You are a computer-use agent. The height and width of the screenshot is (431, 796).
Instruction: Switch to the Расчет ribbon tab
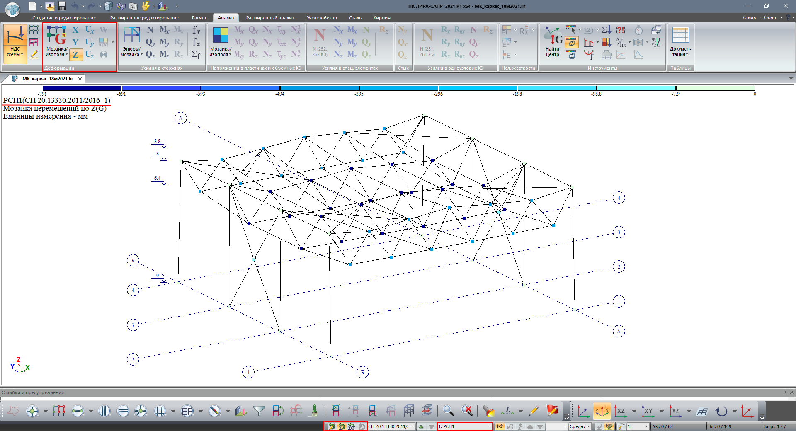point(199,18)
